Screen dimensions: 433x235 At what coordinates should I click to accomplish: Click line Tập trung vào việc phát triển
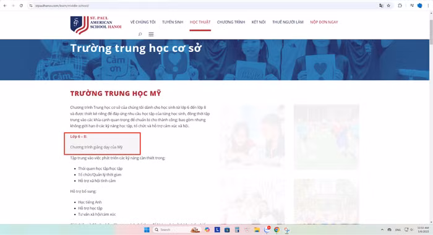click(118, 158)
